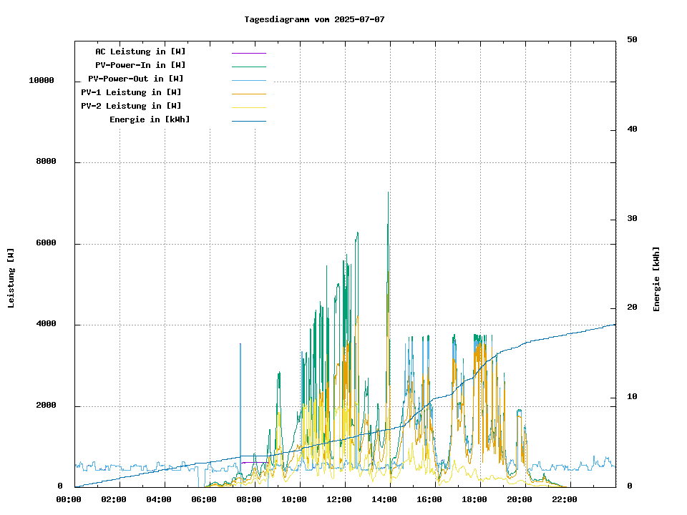Click the "AC Leistung in [W]" legend label
Image resolution: width=687 pixels, height=515 pixels.
[x=140, y=51]
